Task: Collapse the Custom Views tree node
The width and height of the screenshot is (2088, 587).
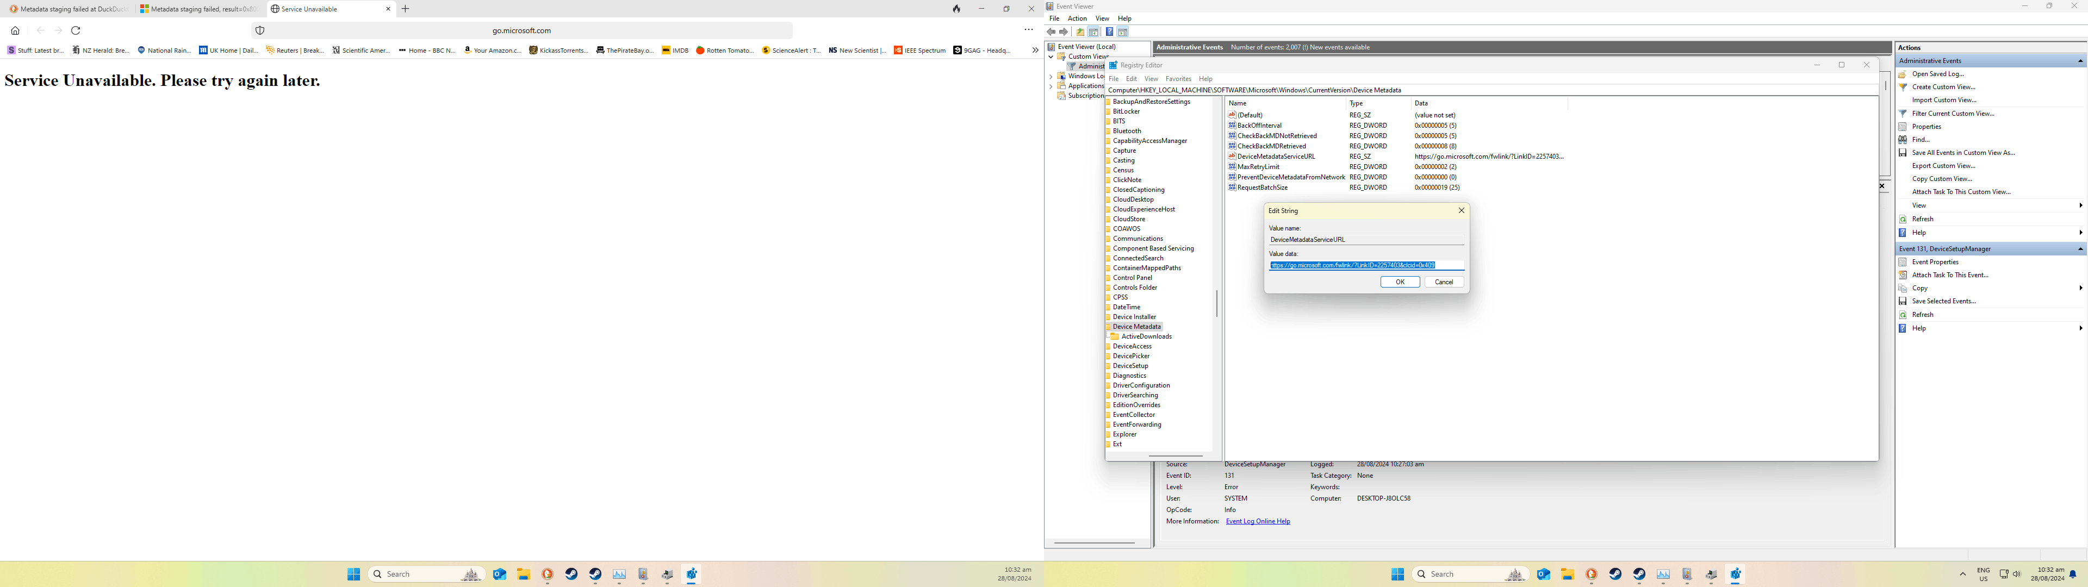Action: 1051,57
